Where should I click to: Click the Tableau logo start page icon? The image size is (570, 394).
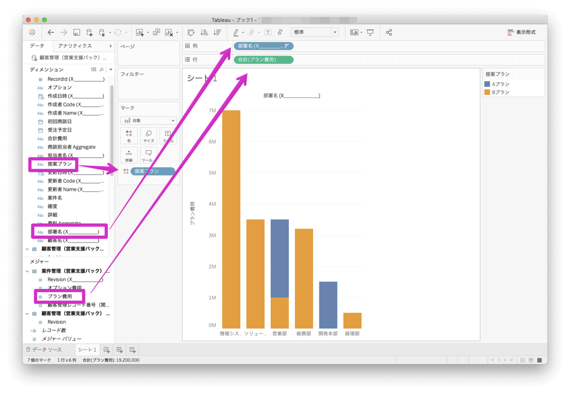[32, 32]
